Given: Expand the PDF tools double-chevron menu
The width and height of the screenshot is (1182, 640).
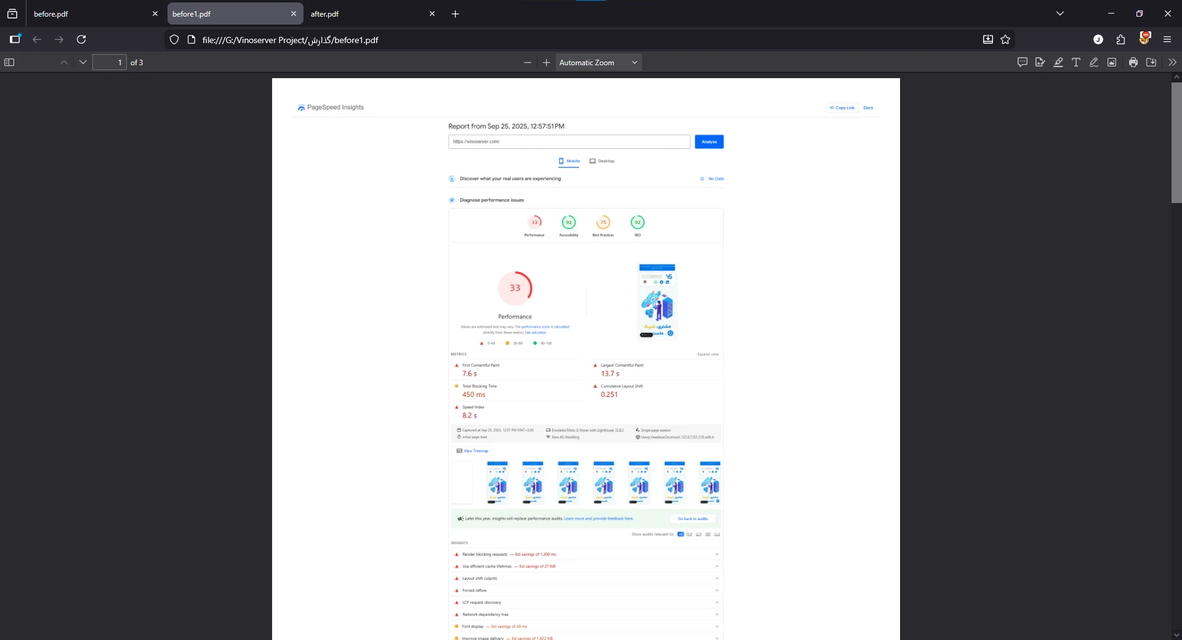Looking at the screenshot, I should [1172, 62].
